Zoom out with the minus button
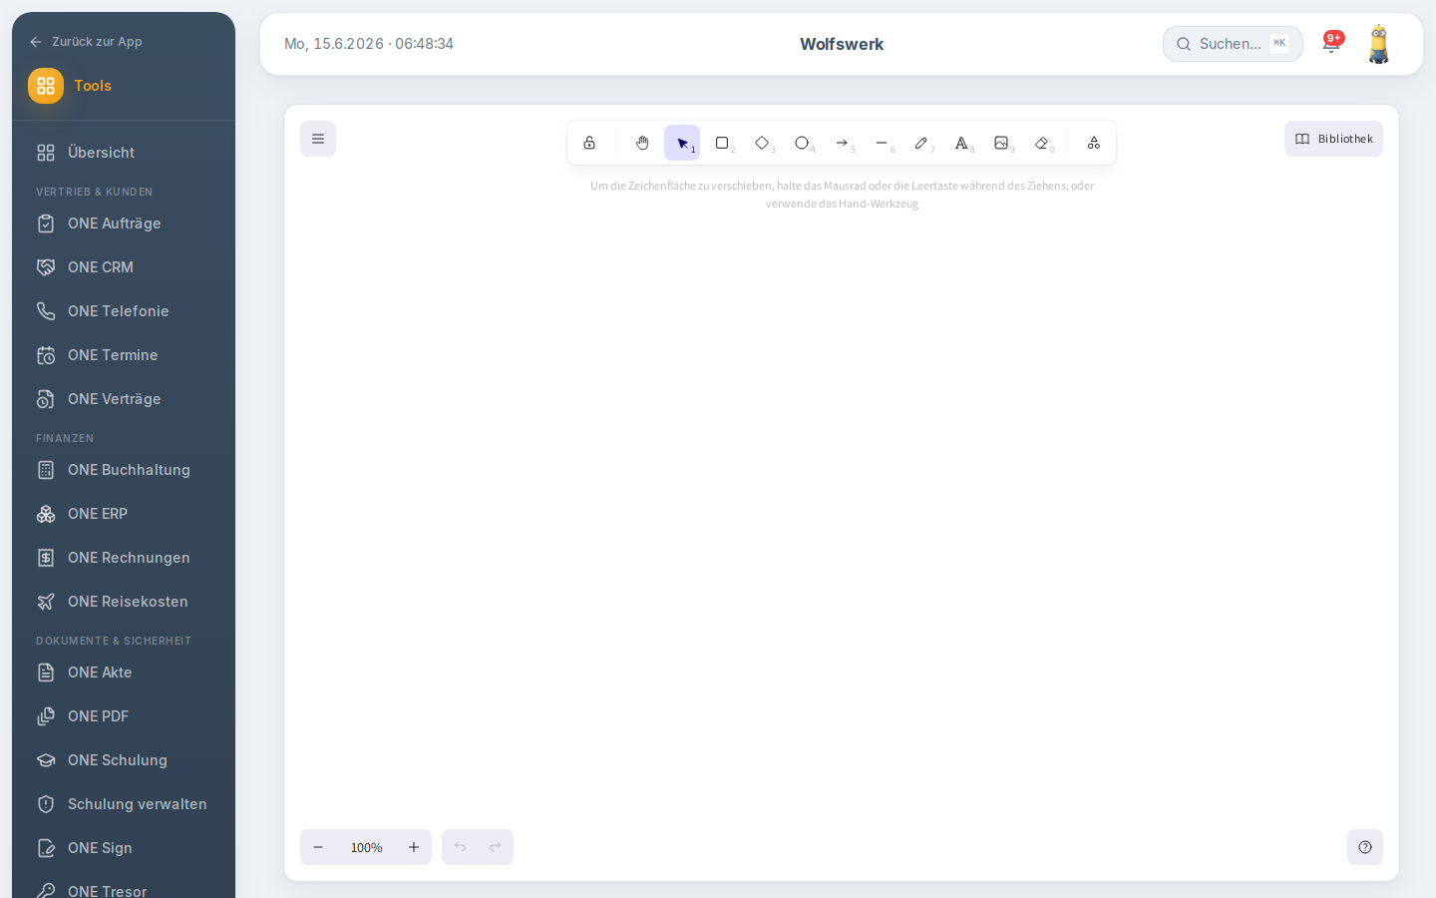The width and height of the screenshot is (1436, 898). [318, 847]
